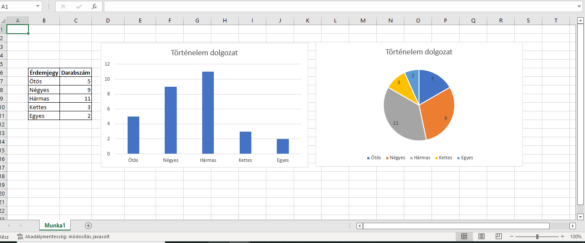
Task: Add a new sheet with plus icon
Action: pos(88,225)
